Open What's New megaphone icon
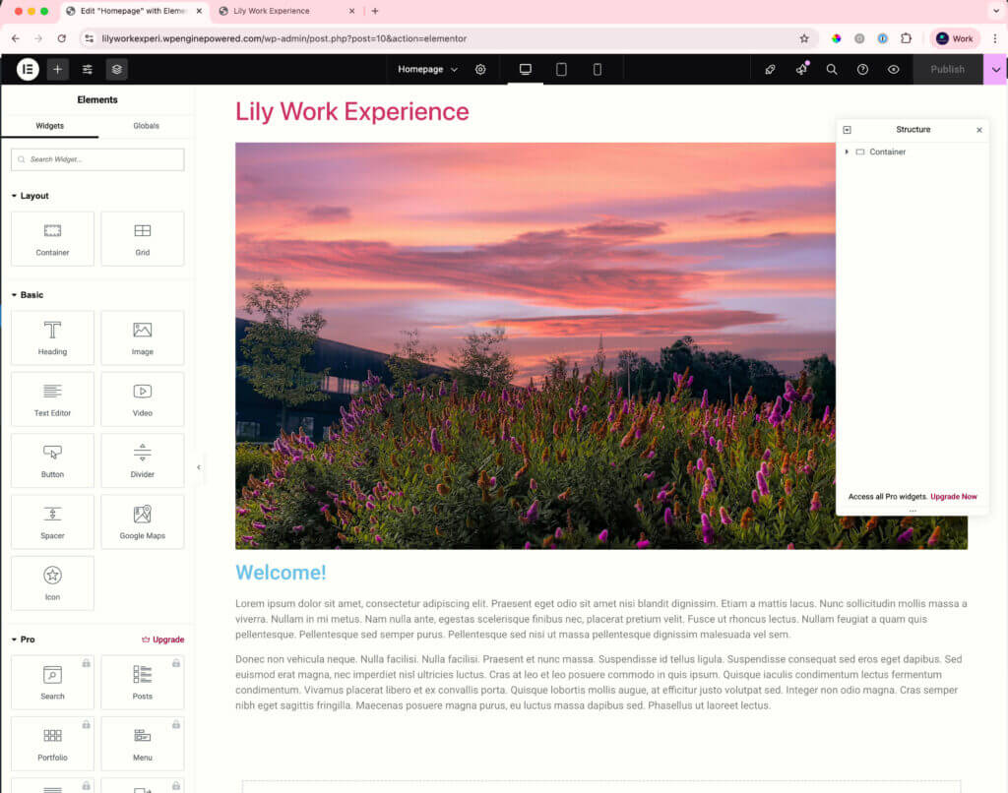Image resolution: width=1008 pixels, height=793 pixels. [x=801, y=70]
